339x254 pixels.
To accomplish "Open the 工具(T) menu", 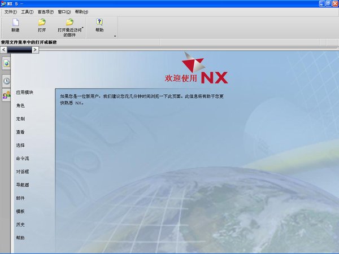I will (27, 12).
